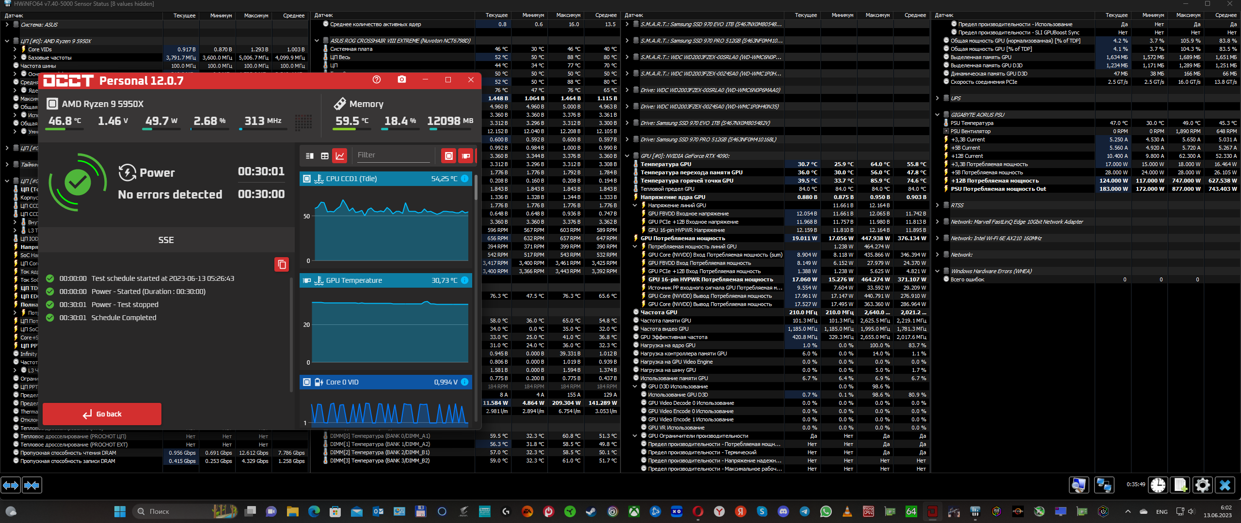
Task: Collapse GPU [#0] NVIDIA GeForce RTX 4090 group
Action: click(x=627, y=156)
